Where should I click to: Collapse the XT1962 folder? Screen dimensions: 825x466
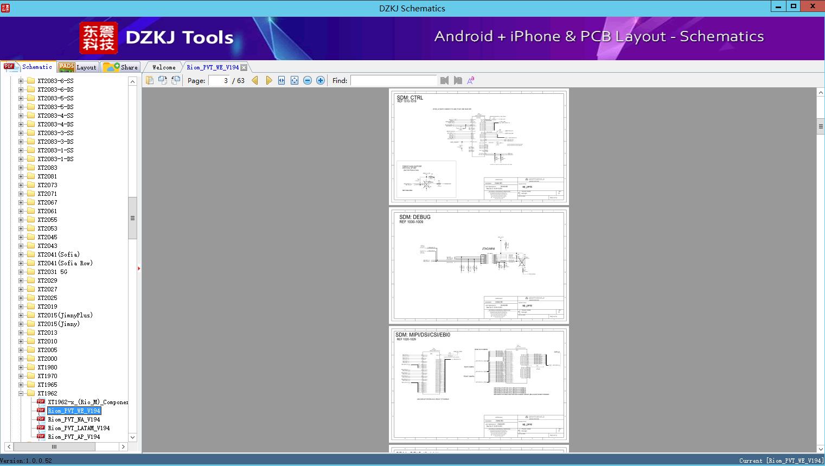tap(21, 393)
